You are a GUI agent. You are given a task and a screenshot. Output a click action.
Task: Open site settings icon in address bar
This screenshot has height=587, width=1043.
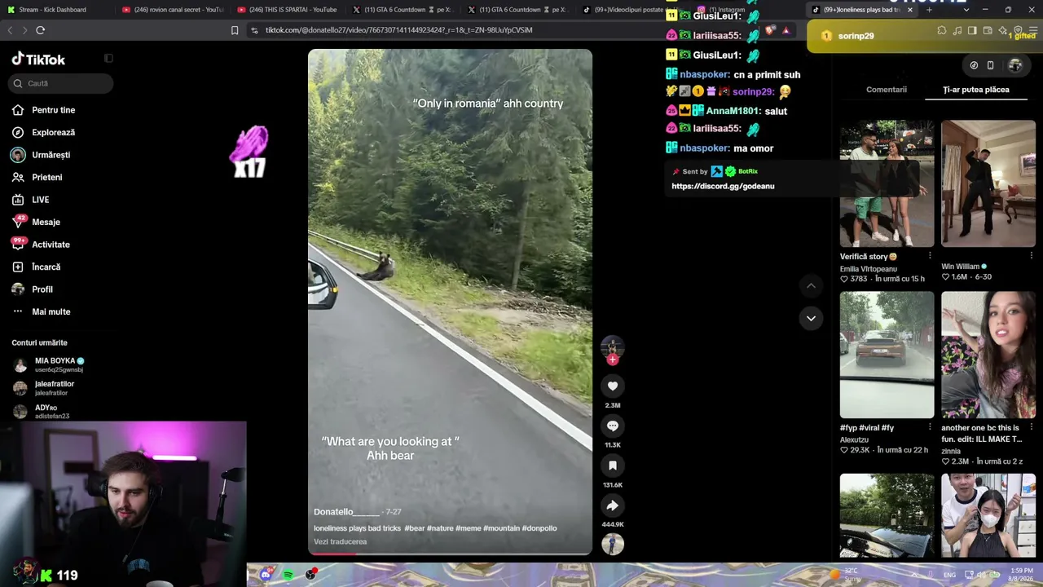click(x=254, y=30)
